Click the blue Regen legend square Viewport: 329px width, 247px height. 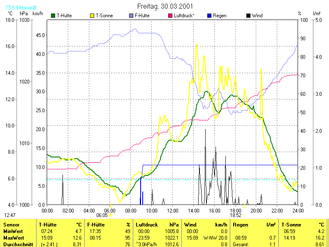(x=209, y=16)
